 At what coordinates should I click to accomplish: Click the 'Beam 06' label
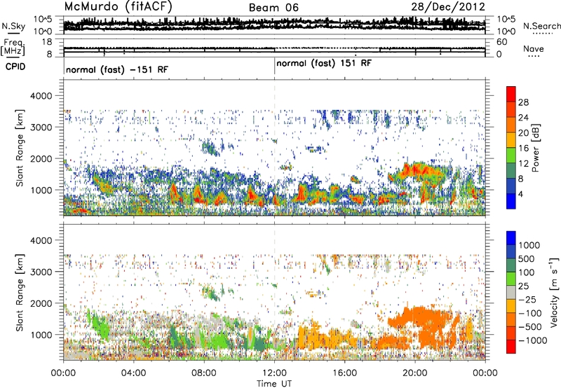[273, 8]
